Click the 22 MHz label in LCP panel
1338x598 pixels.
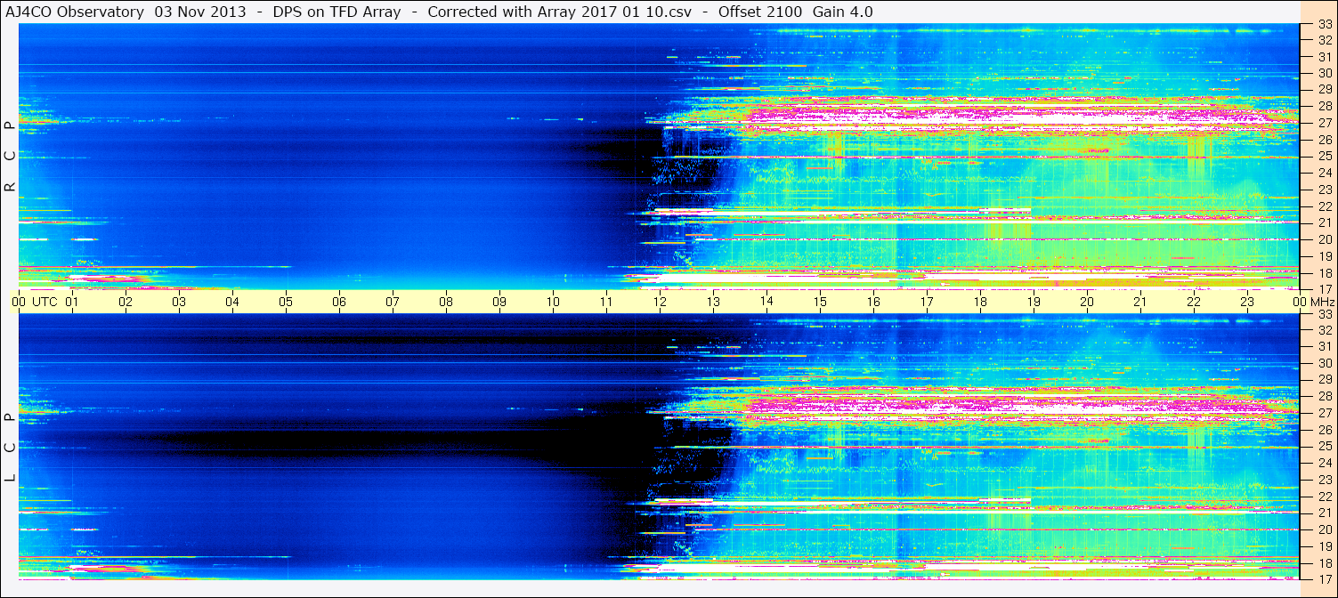tap(1325, 497)
